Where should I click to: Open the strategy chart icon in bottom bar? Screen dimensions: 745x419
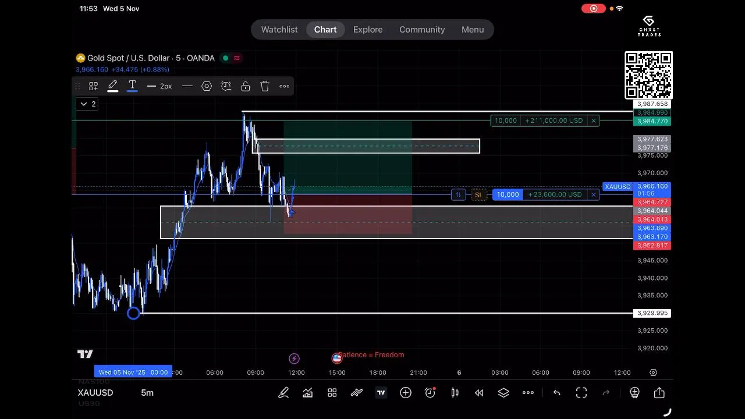click(x=308, y=393)
